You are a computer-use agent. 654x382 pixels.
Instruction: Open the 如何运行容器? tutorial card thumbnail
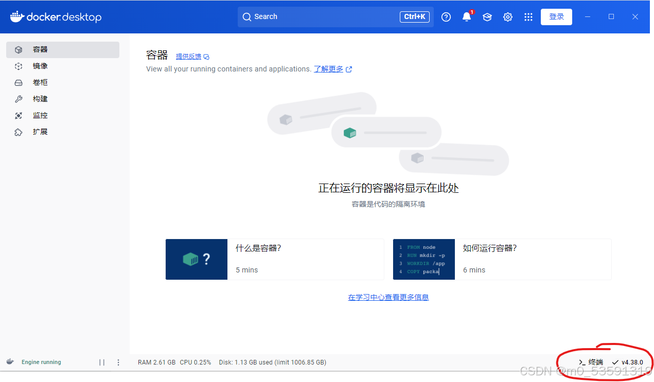pos(424,259)
